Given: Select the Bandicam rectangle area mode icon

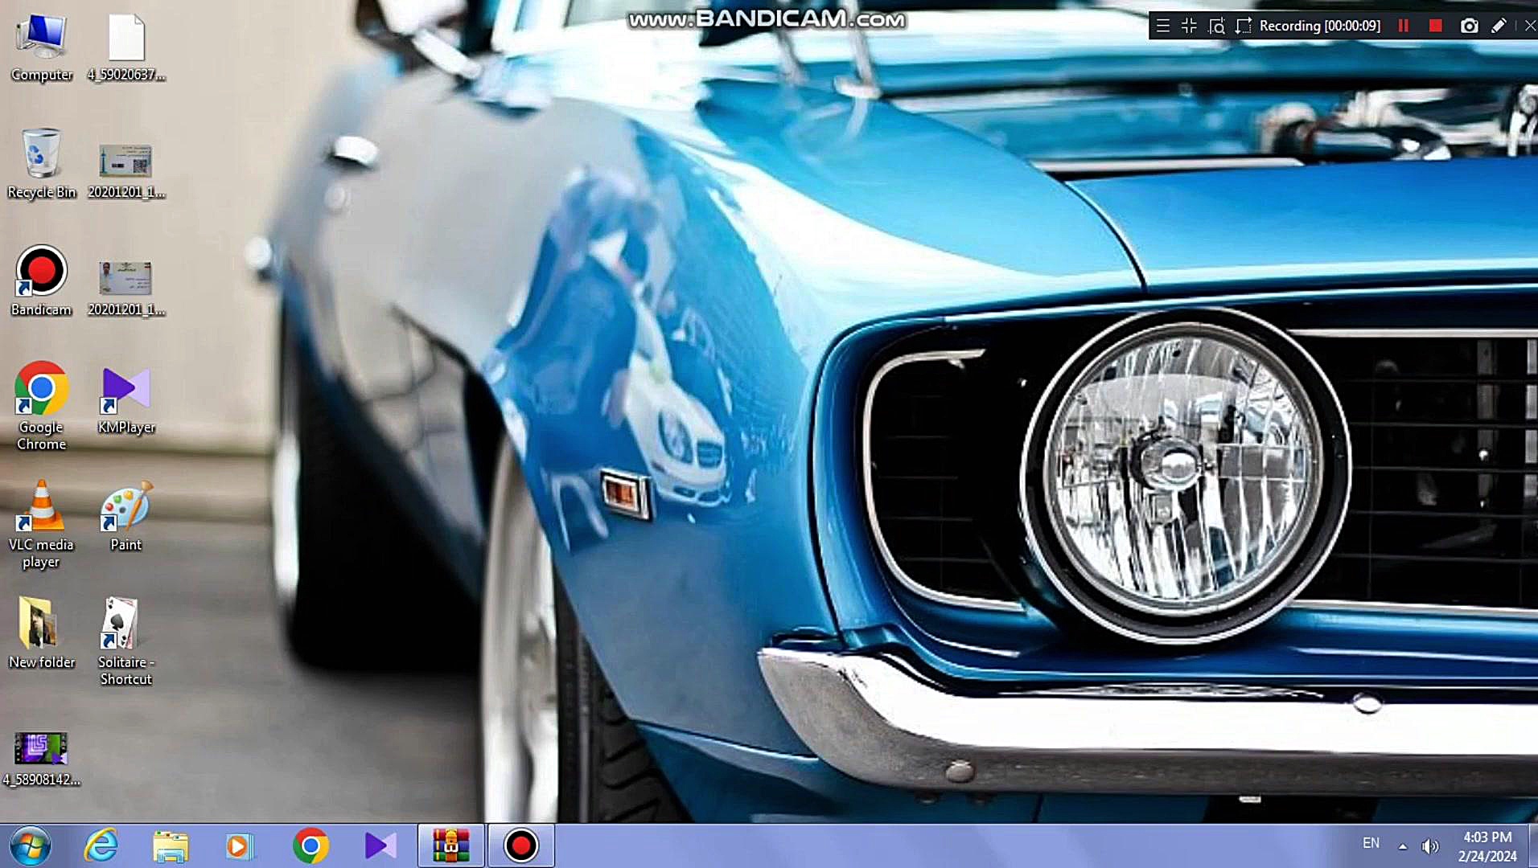Looking at the screenshot, I should 1243,26.
